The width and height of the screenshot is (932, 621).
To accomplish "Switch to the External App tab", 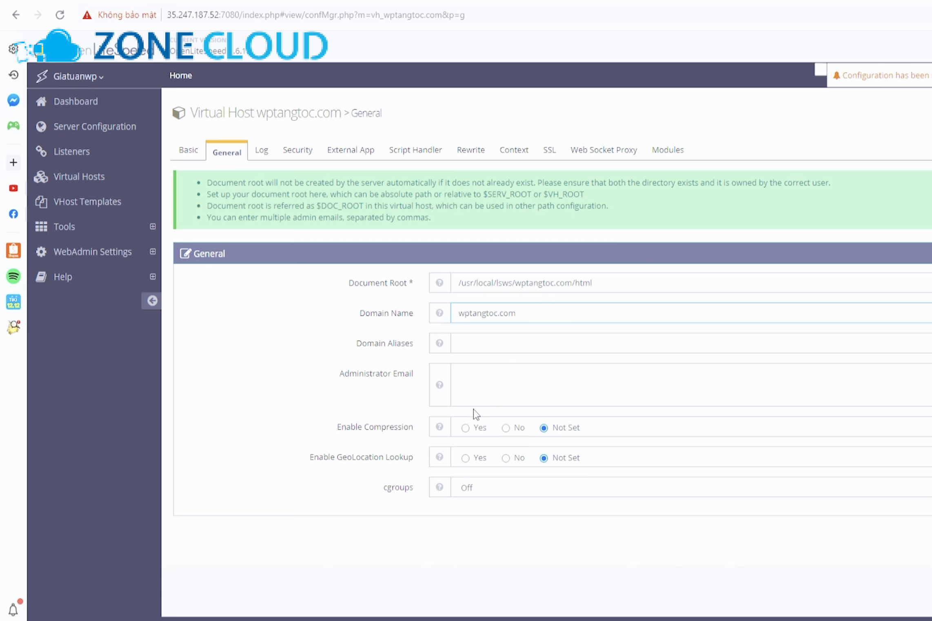I will point(351,150).
